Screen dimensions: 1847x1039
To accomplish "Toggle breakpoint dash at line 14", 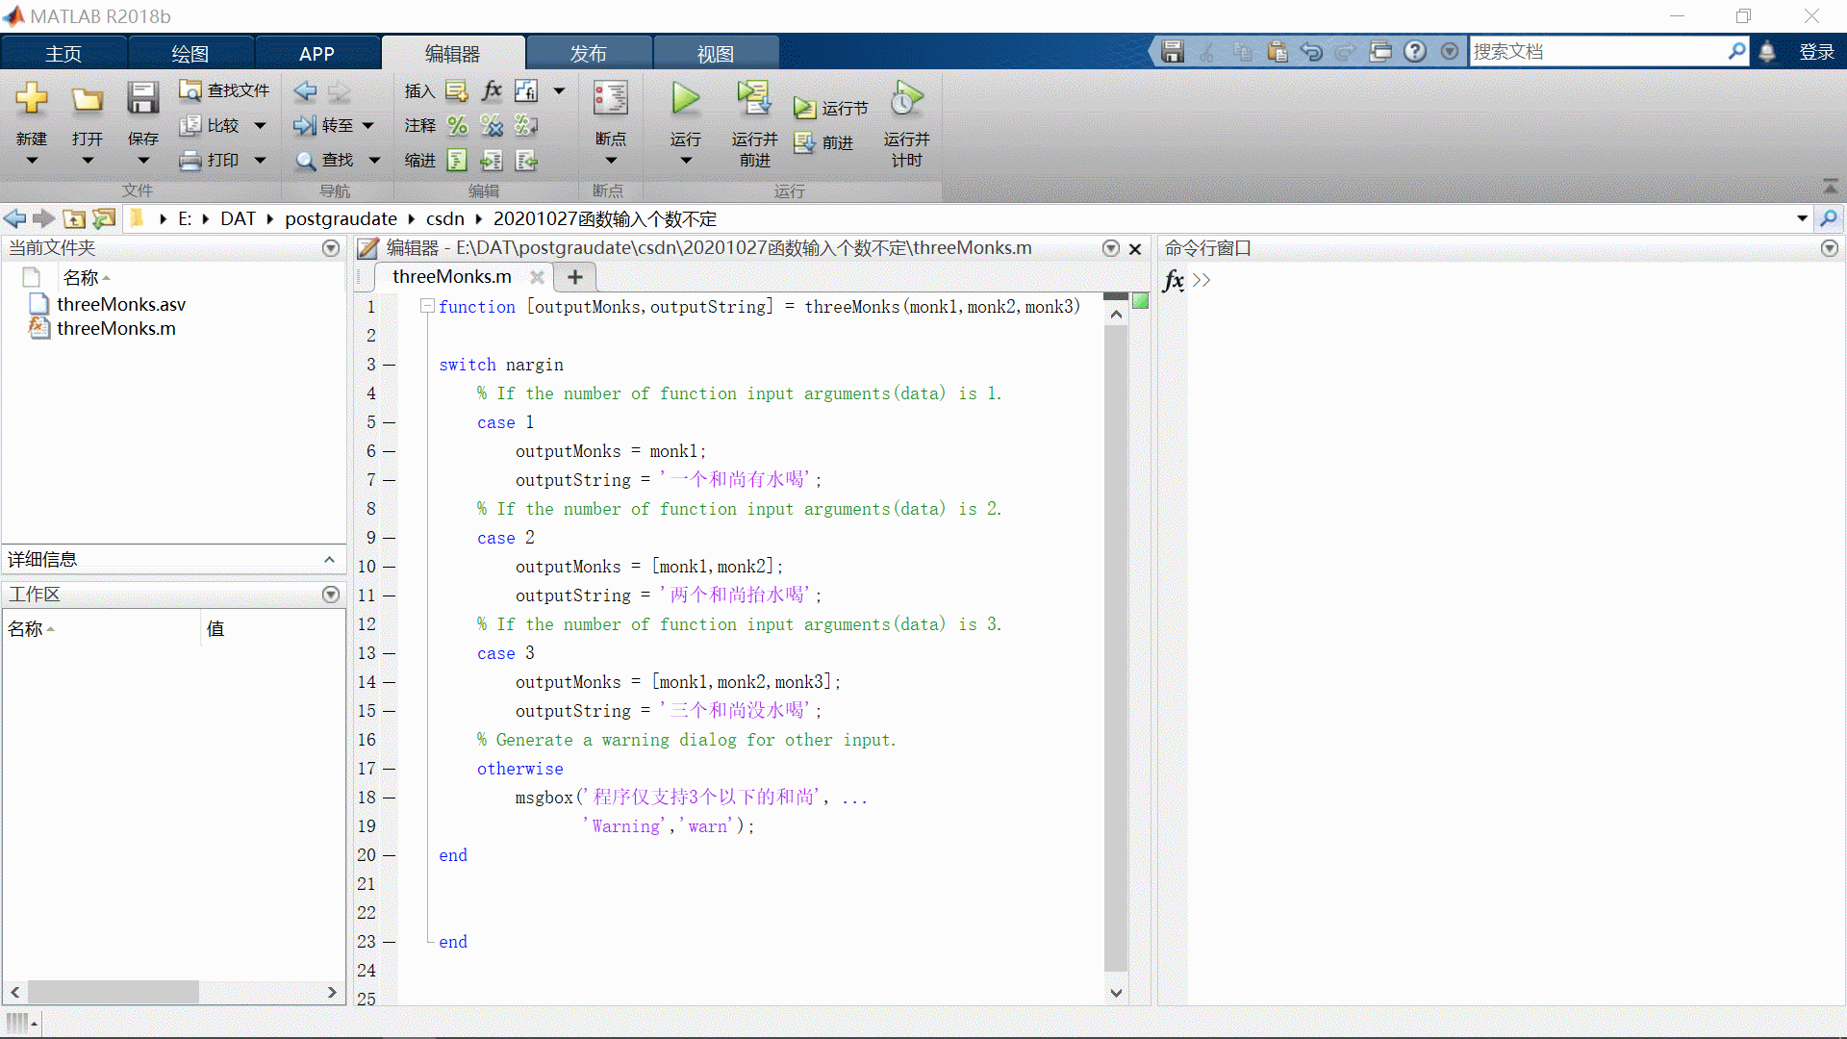I will click(x=390, y=682).
